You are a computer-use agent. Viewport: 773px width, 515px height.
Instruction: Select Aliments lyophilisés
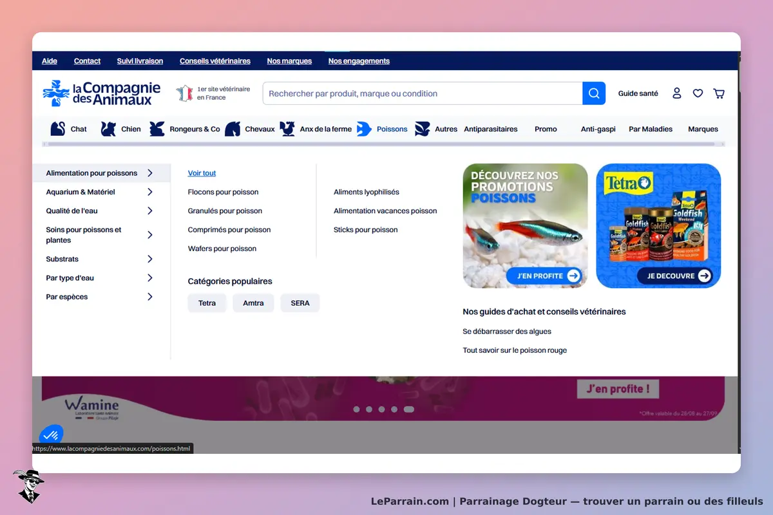[367, 192]
